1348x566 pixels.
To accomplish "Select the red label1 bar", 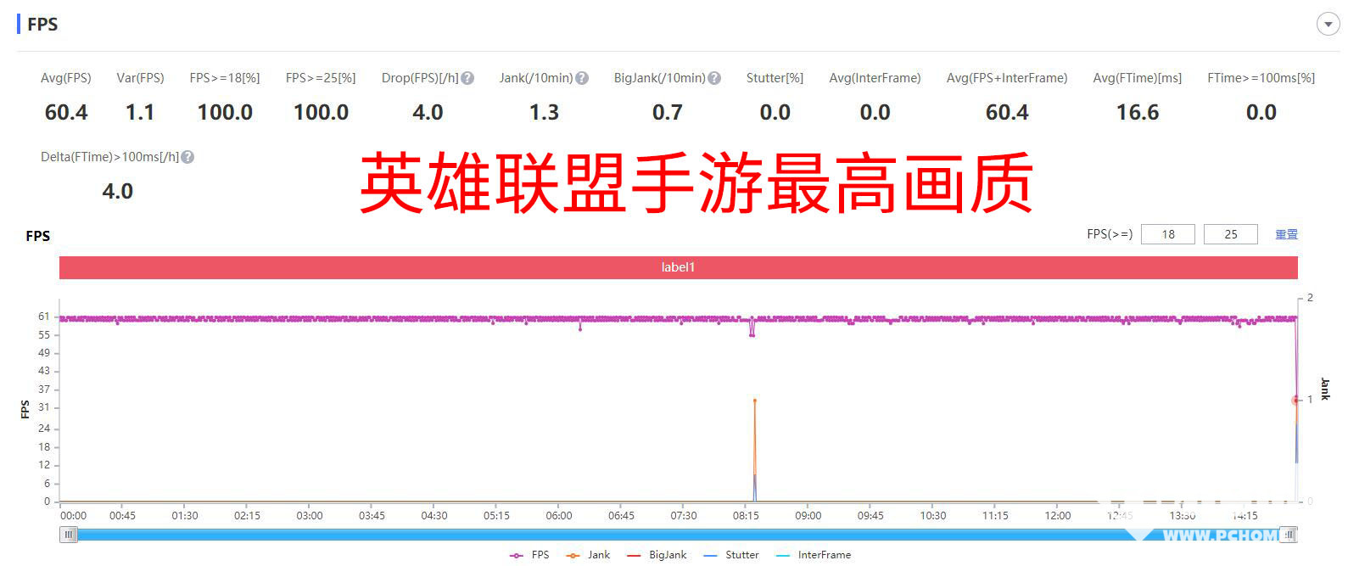I will point(678,267).
